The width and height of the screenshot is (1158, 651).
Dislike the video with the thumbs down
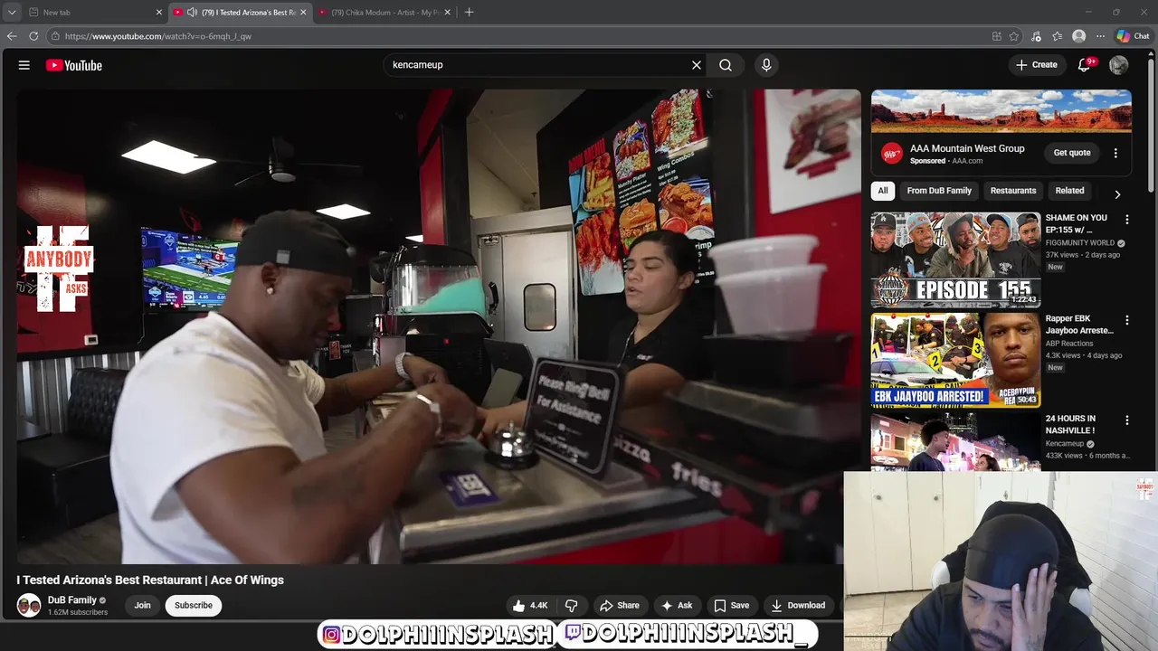572,606
